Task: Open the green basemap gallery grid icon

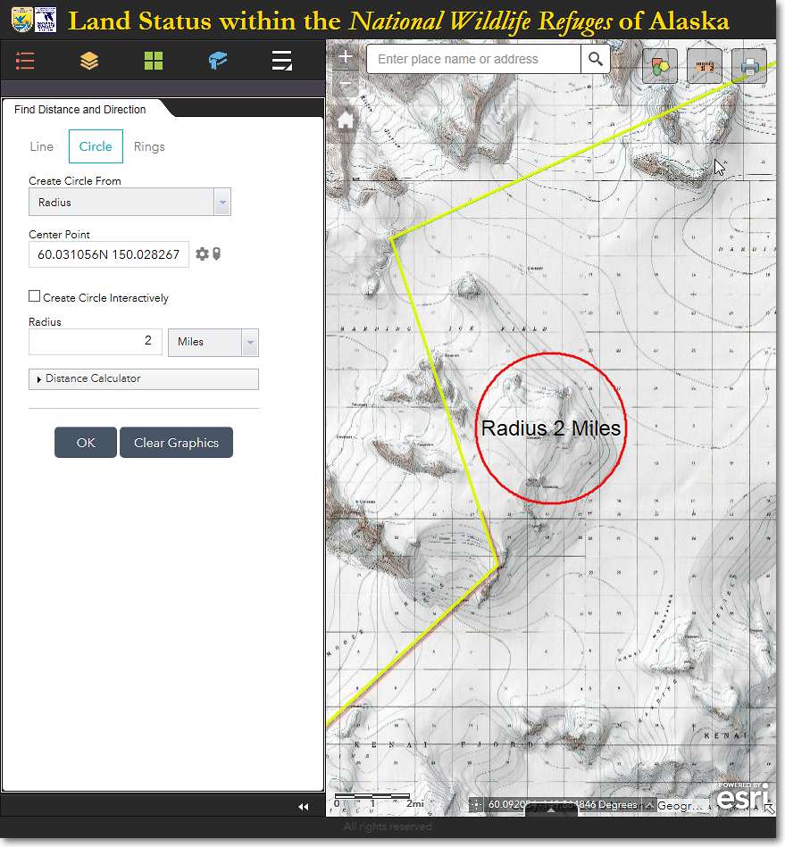Action: point(154,61)
